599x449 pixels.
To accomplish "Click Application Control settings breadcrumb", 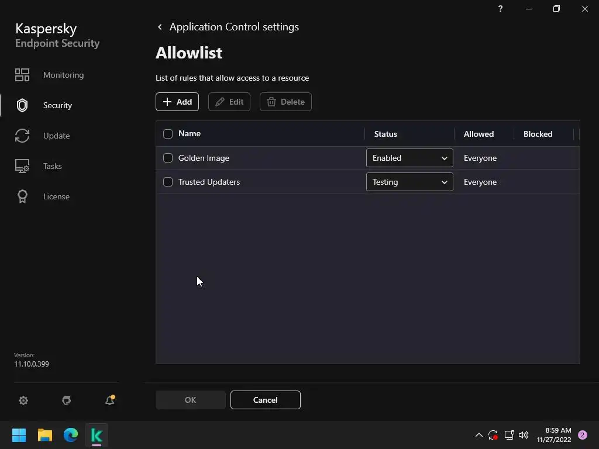I will (x=234, y=27).
